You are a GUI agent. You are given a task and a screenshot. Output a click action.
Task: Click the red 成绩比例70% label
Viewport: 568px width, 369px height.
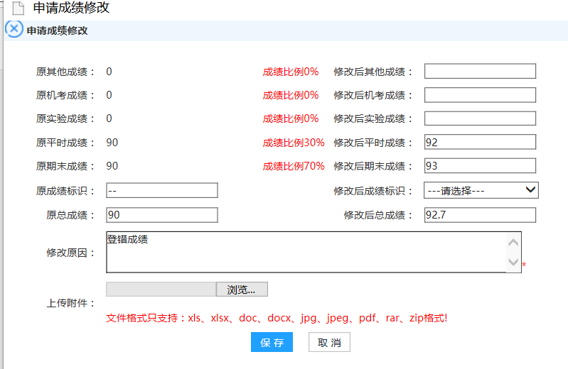(294, 166)
